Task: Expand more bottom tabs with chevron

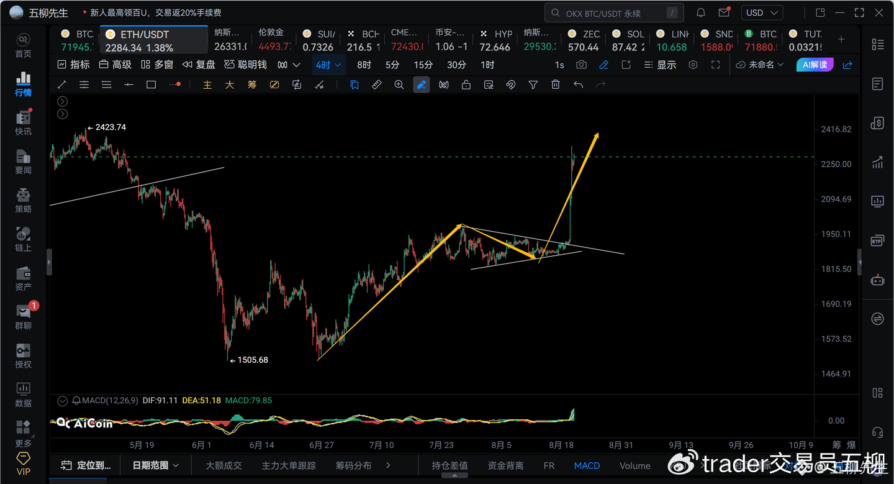Action: [x=389, y=465]
